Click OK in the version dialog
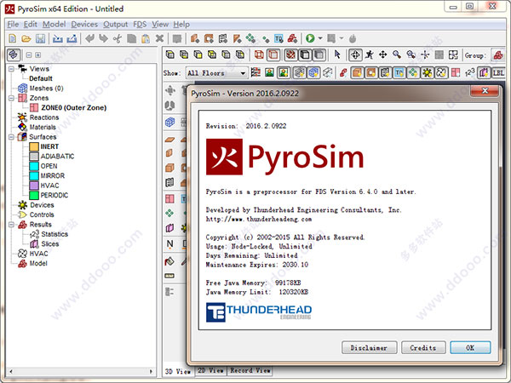The height and width of the screenshot is (383, 511). [470, 347]
